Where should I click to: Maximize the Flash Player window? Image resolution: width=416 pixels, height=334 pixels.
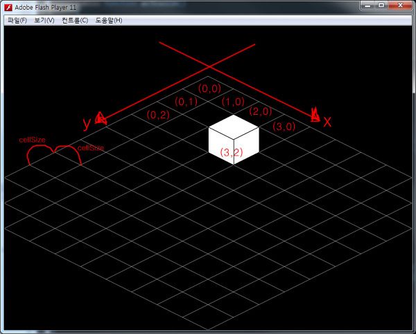pos(381,6)
